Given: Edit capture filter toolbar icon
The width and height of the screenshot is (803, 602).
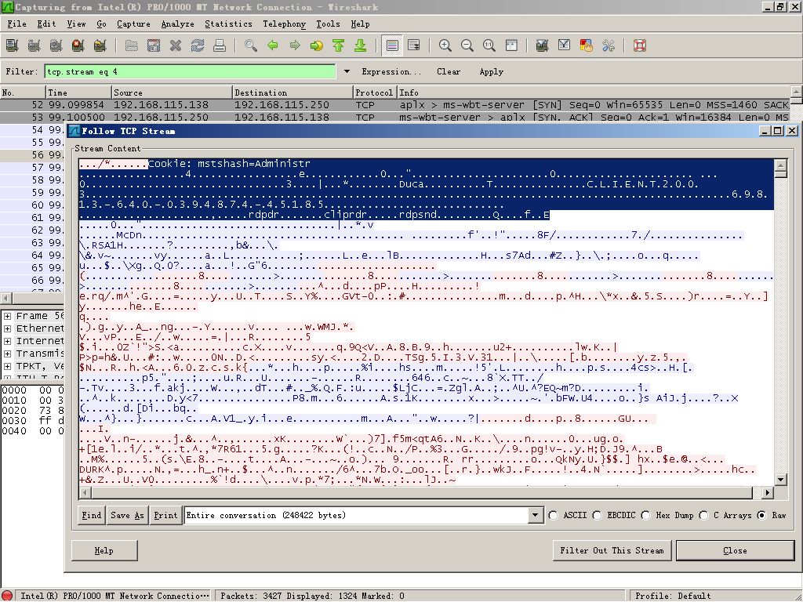Looking at the screenshot, I should click(542, 45).
